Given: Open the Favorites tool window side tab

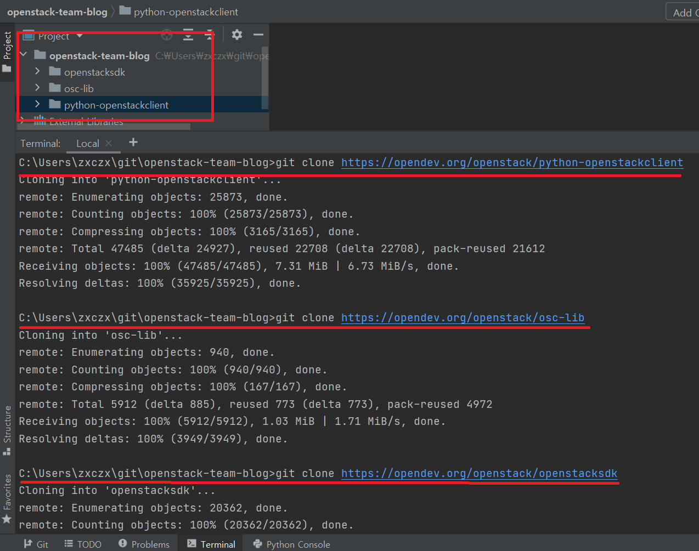Looking at the screenshot, I should (x=7, y=499).
